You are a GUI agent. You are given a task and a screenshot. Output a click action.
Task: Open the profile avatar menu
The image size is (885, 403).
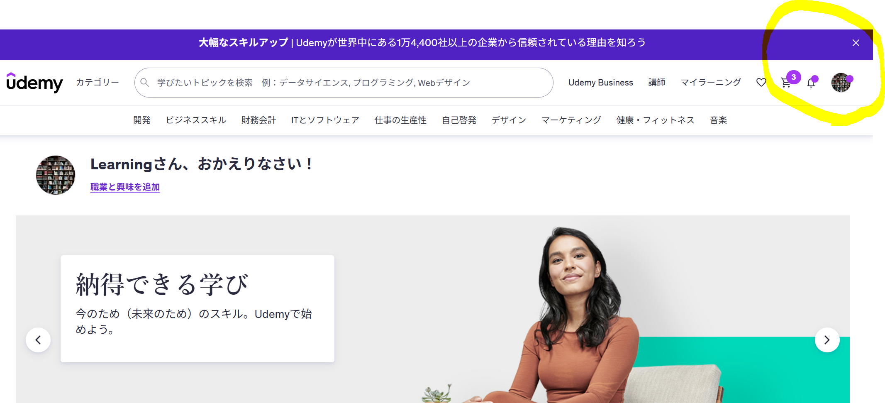(841, 82)
